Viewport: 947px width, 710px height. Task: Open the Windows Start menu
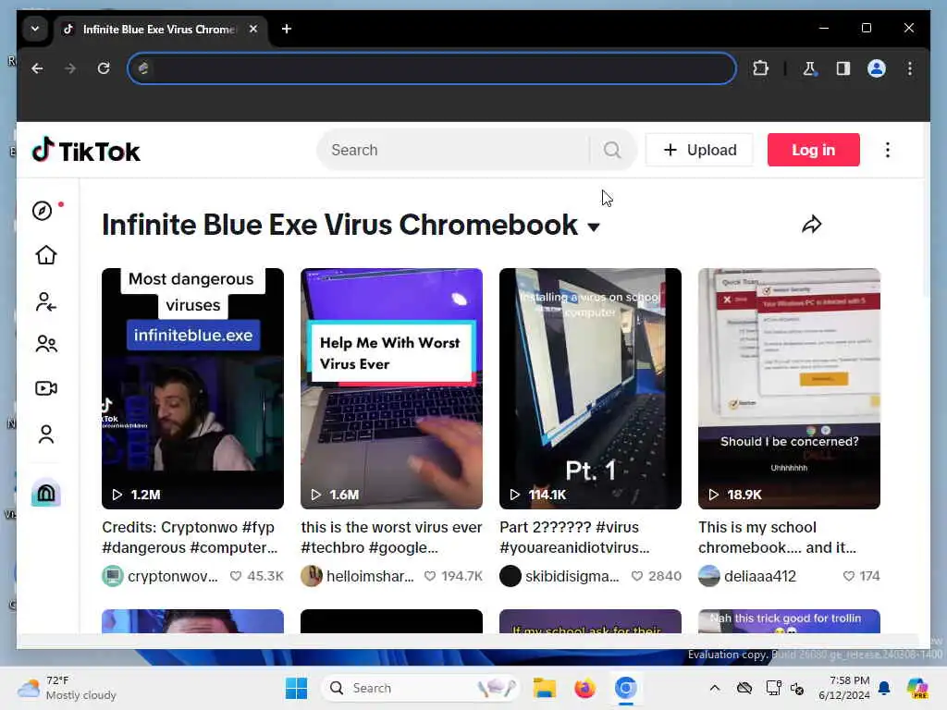[296, 688]
